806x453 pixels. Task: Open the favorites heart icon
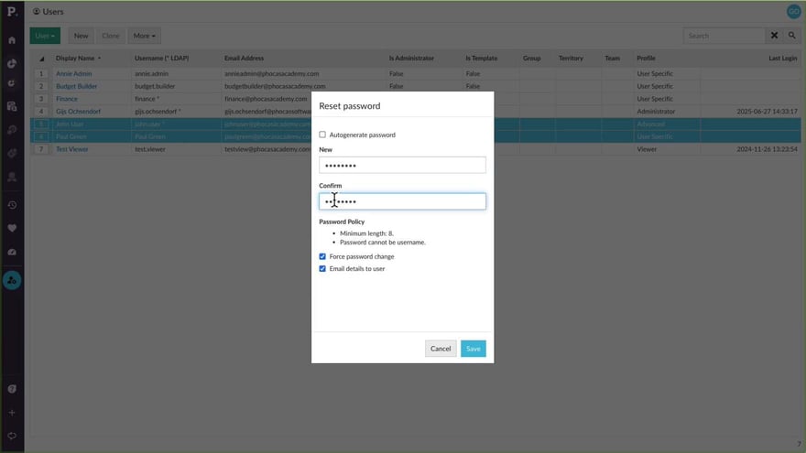coord(12,228)
